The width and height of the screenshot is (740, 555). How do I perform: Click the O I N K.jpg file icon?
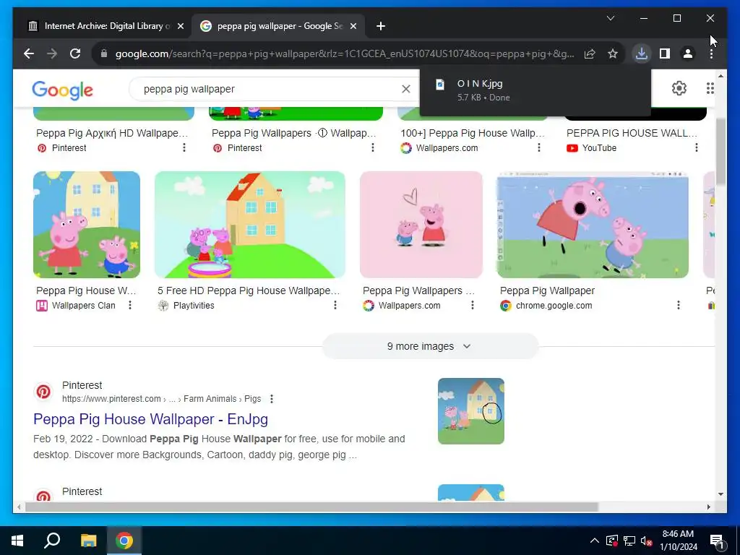click(440, 85)
